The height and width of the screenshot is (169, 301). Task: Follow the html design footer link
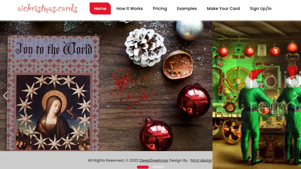point(201,160)
